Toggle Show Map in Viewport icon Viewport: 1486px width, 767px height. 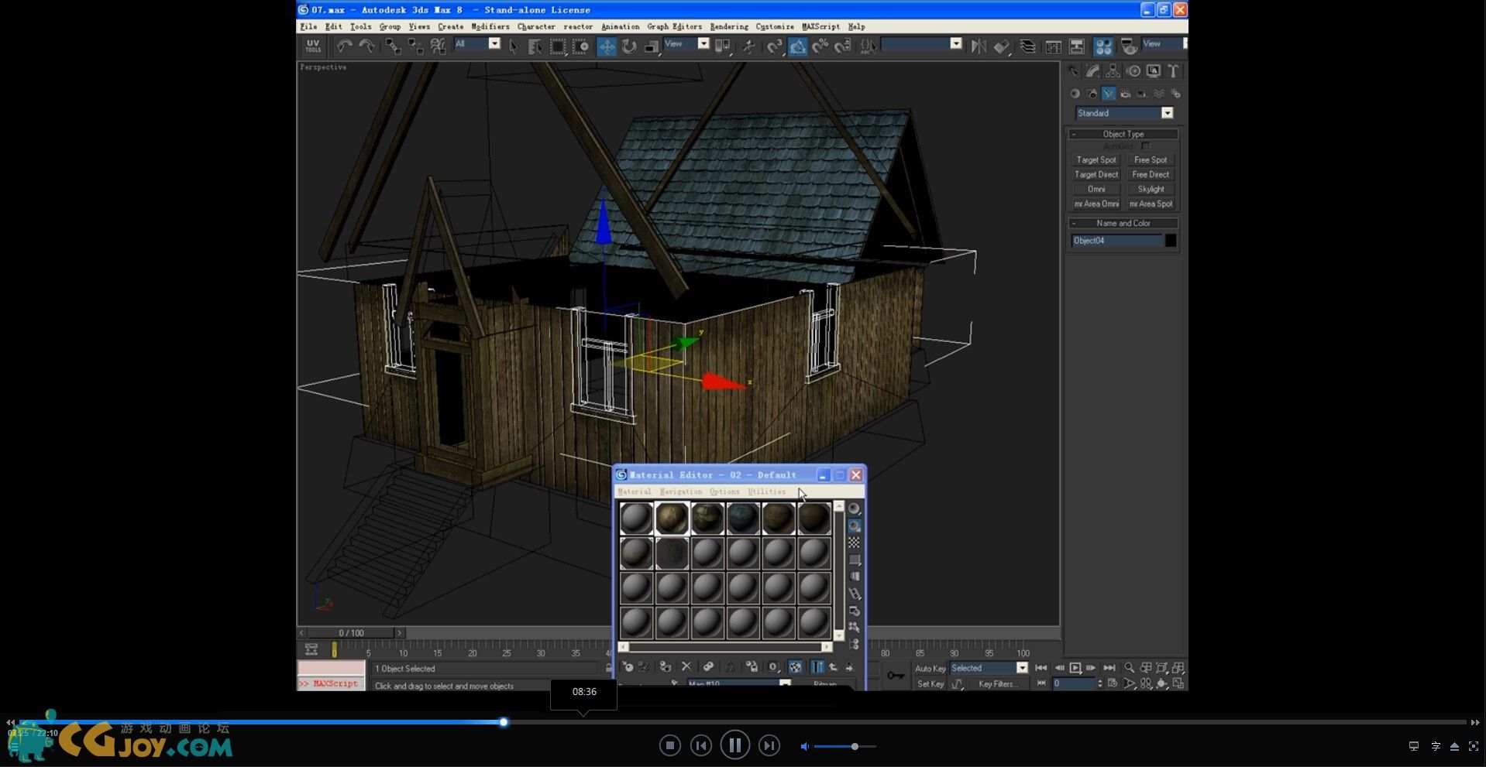click(x=795, y=666)
